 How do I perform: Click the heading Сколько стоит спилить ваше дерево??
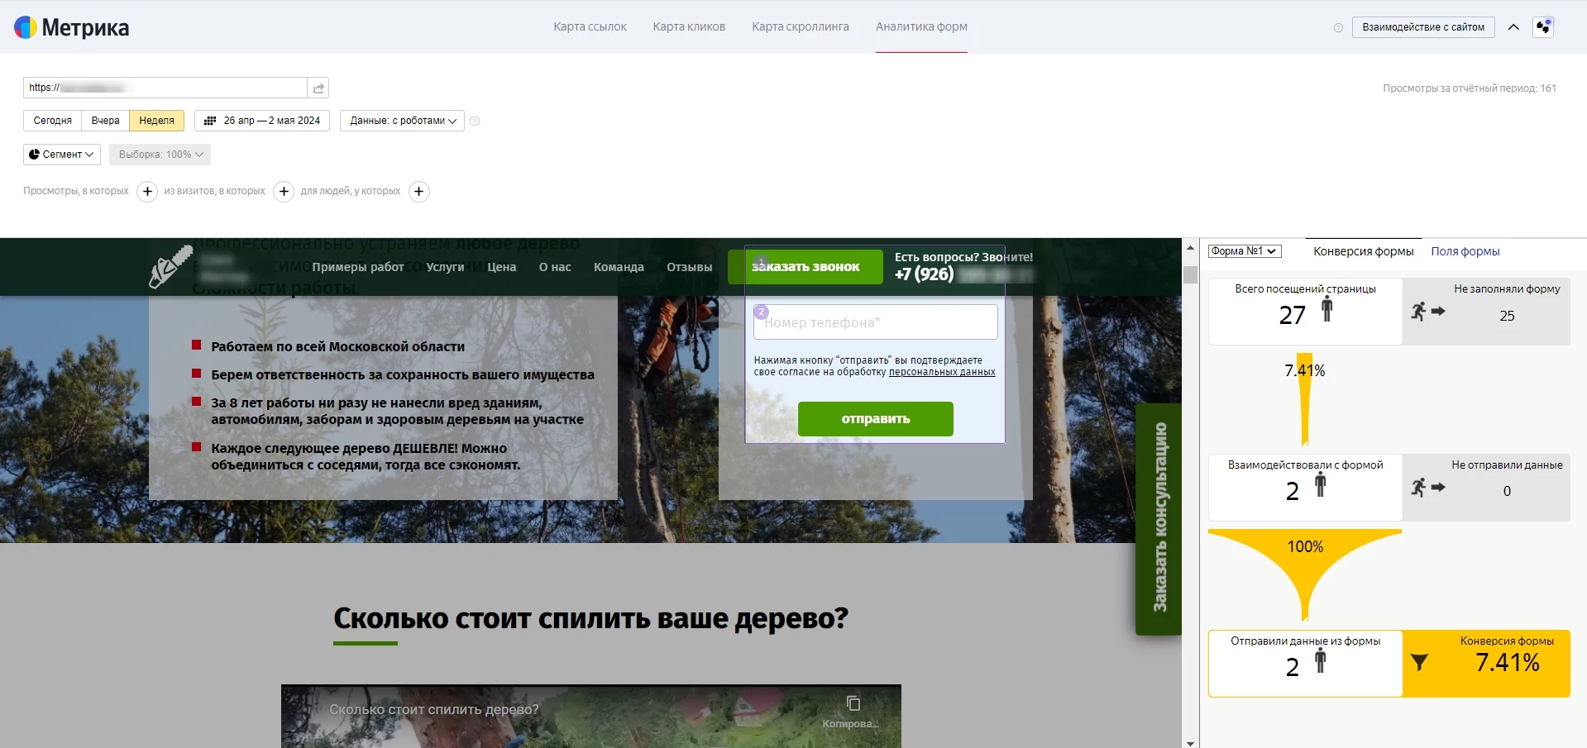pyautogui.click(x=590, y=618)
